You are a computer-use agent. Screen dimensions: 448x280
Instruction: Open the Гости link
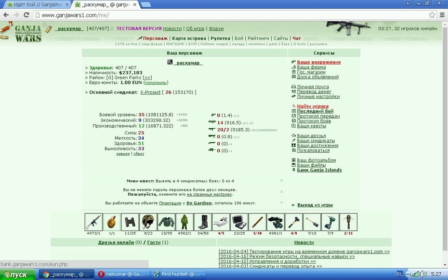154,242
